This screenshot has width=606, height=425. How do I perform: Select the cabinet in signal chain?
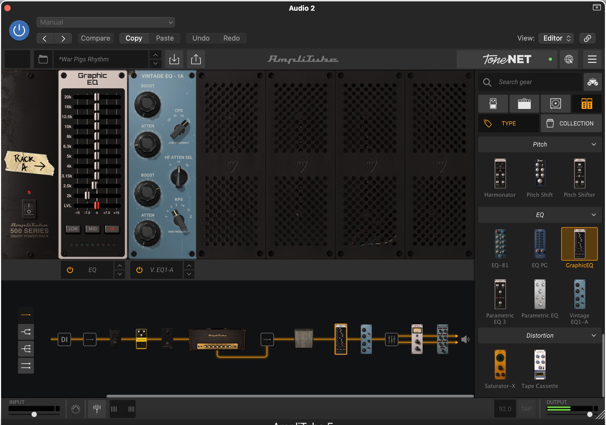304,339
